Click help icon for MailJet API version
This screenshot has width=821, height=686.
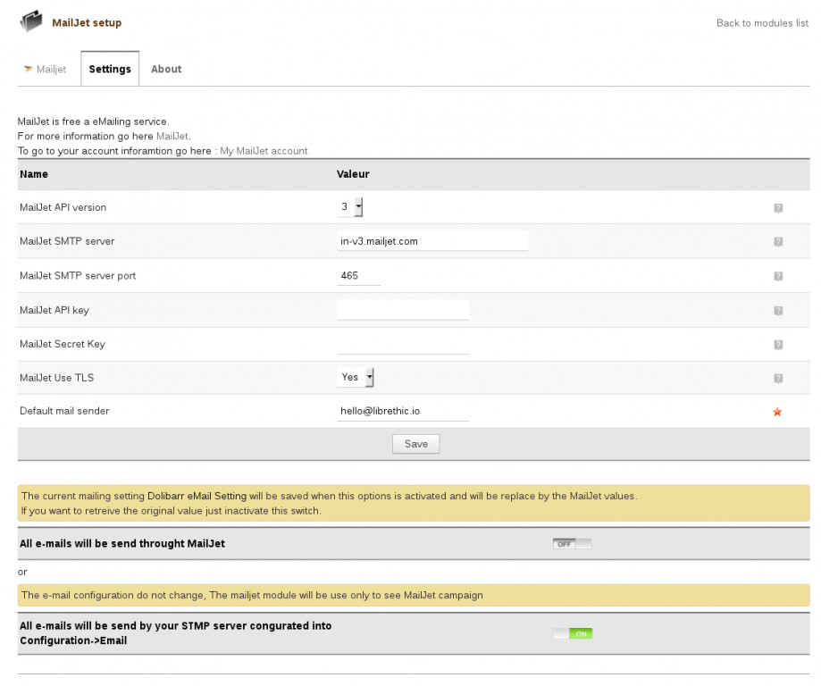click(x=778, y=208)
